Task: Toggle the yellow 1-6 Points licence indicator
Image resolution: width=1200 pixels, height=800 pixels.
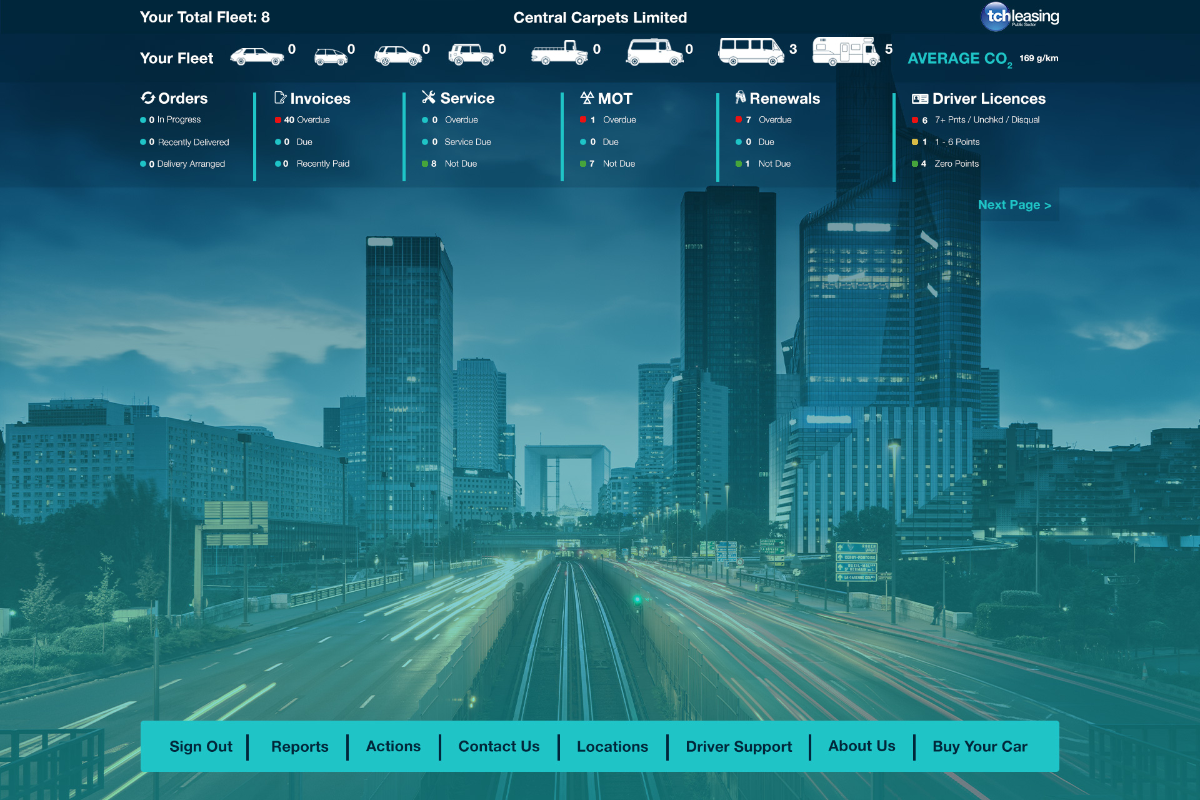Action: pos(915,142)
